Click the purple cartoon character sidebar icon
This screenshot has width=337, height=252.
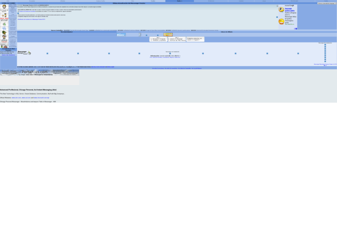point(4,37)
